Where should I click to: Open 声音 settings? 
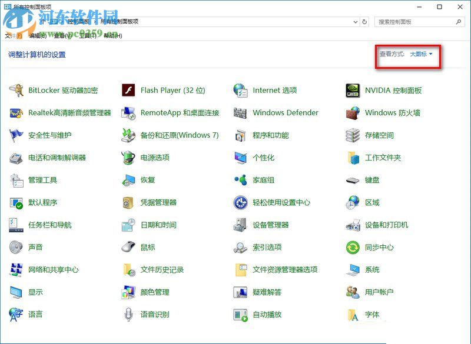tap(36, 247)
